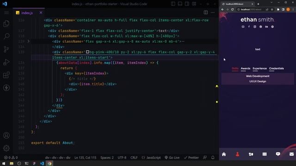
Task: Go to the Home page via bottom nav
Action: (224, 154)
